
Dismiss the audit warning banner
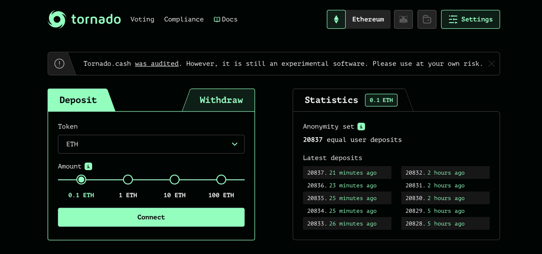coord(491,64)
